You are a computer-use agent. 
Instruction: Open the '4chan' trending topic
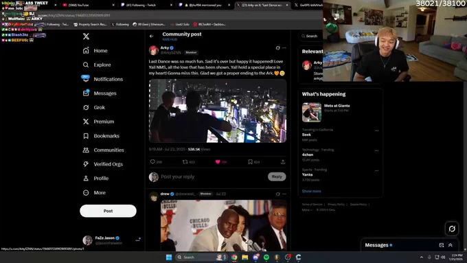point(308,155)
